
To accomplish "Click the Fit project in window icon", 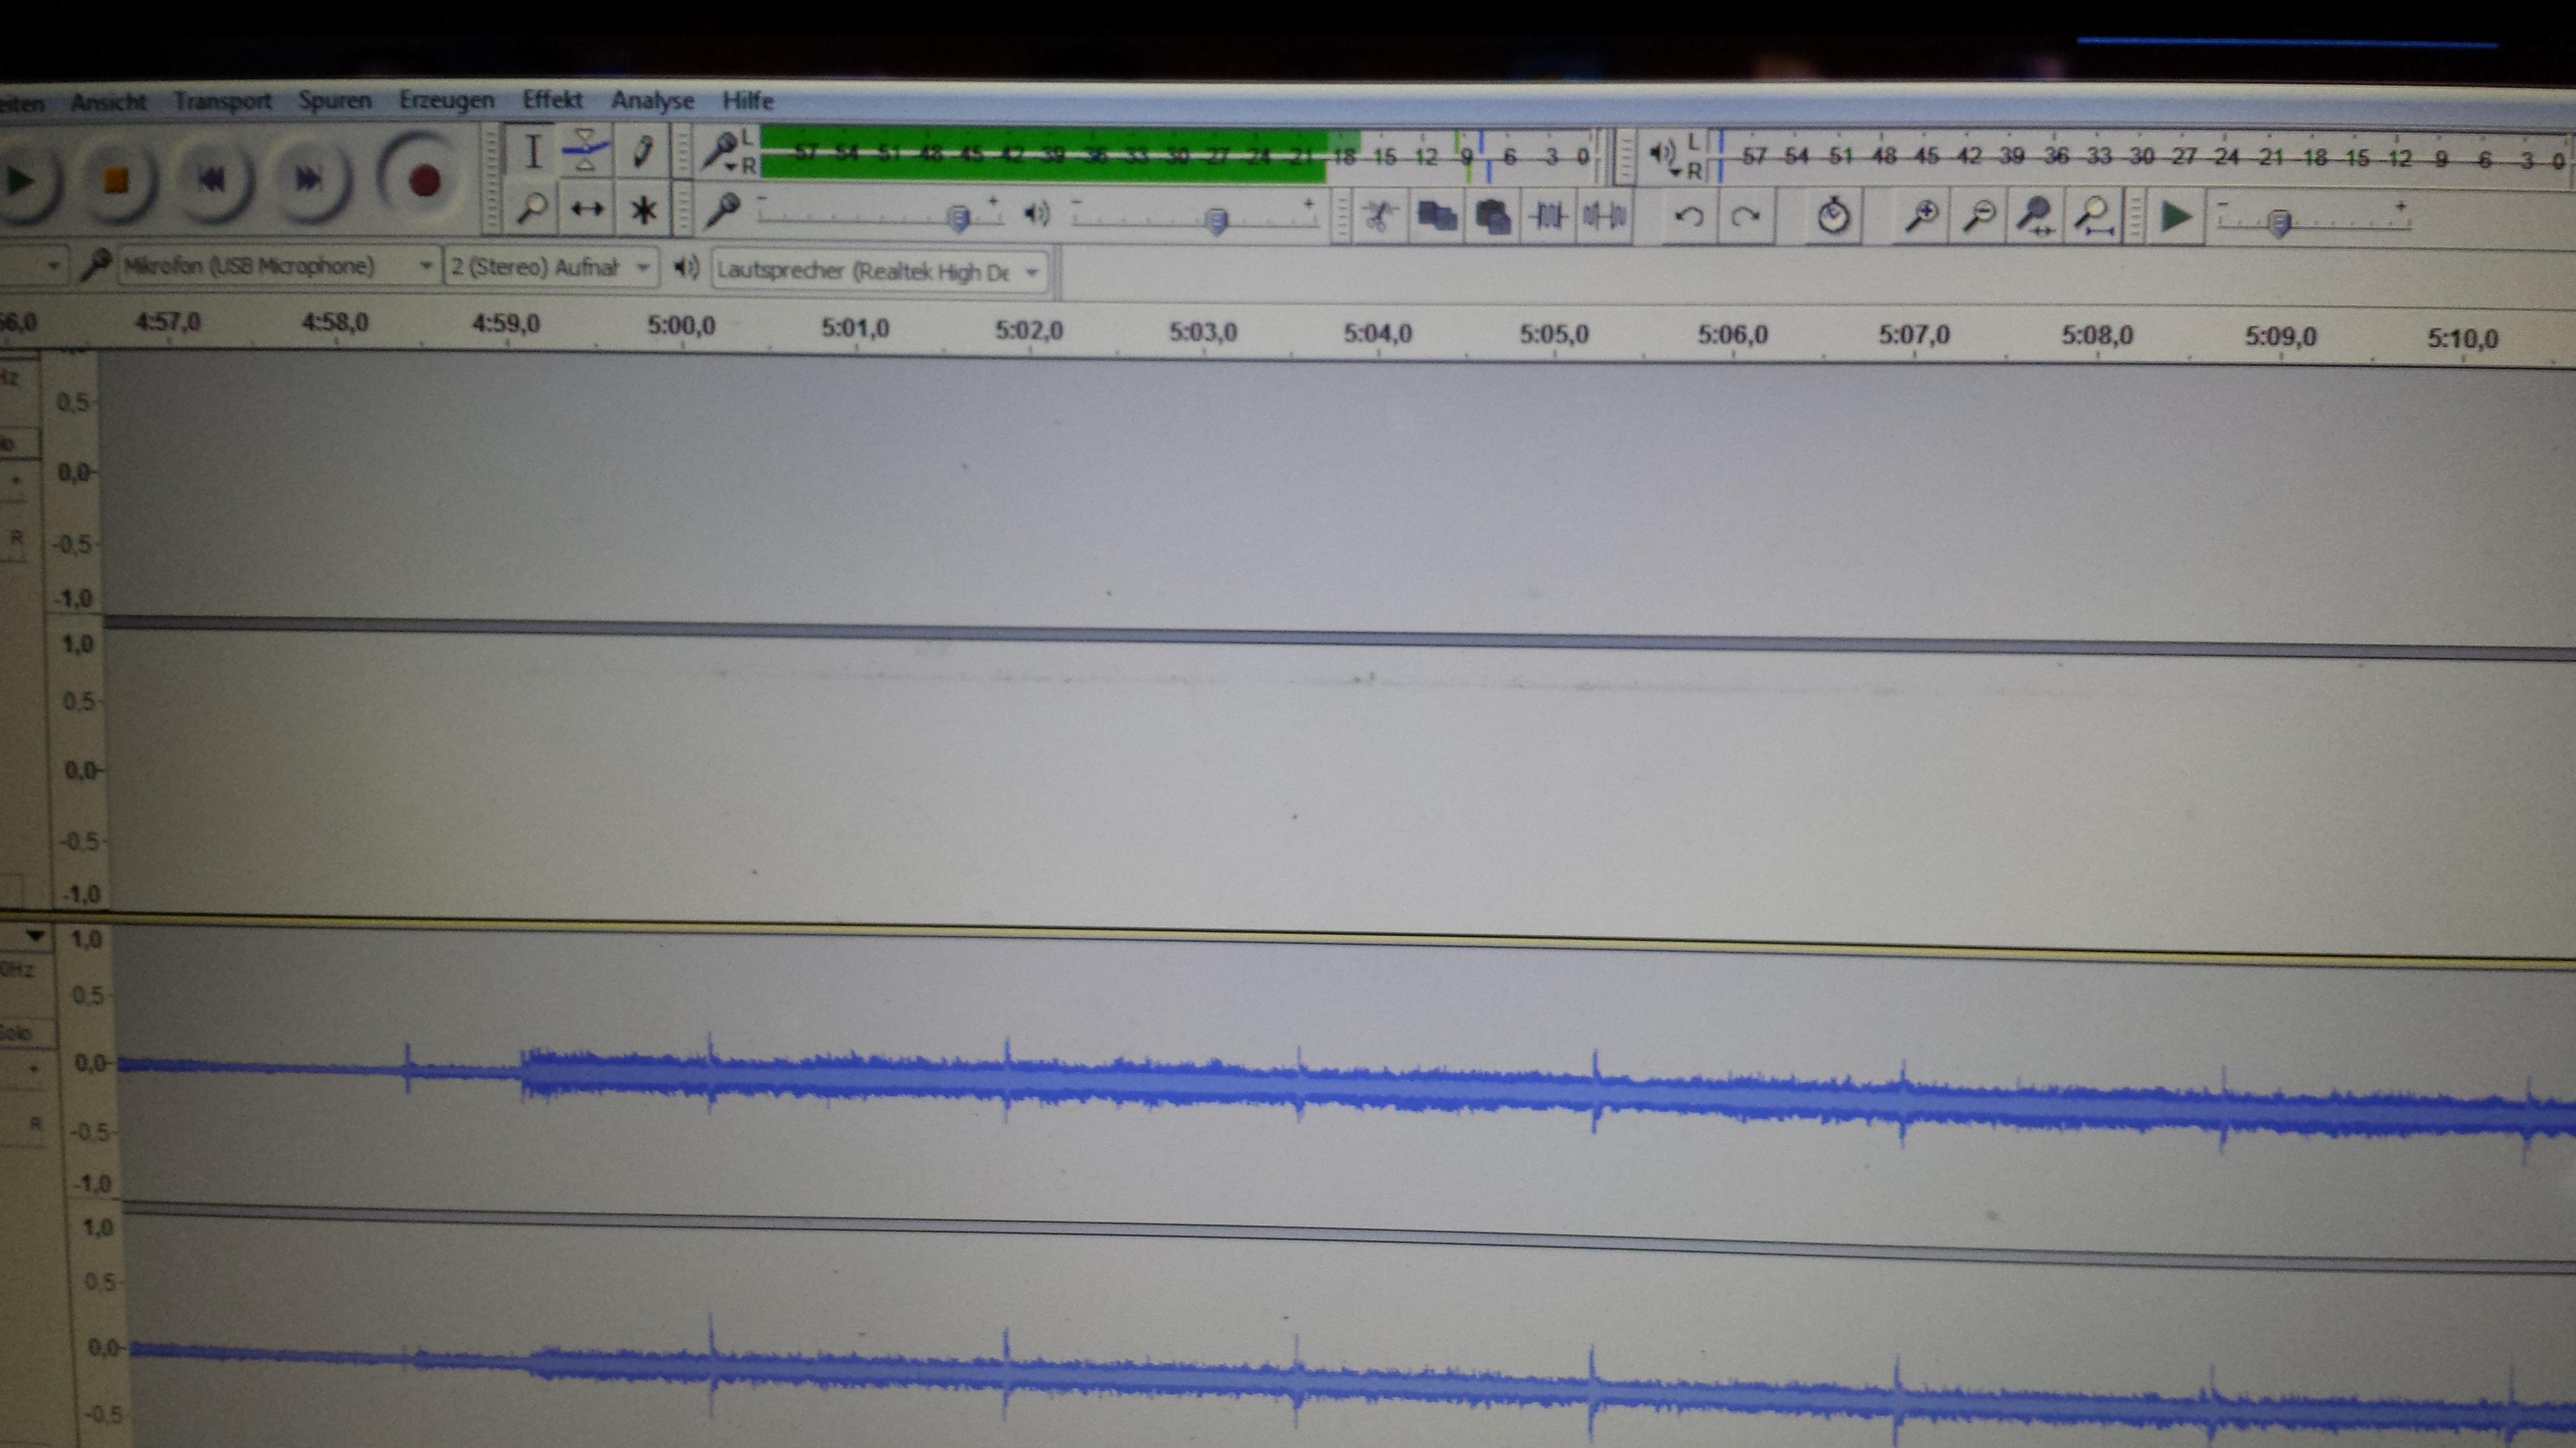I will click(2093, 216).
